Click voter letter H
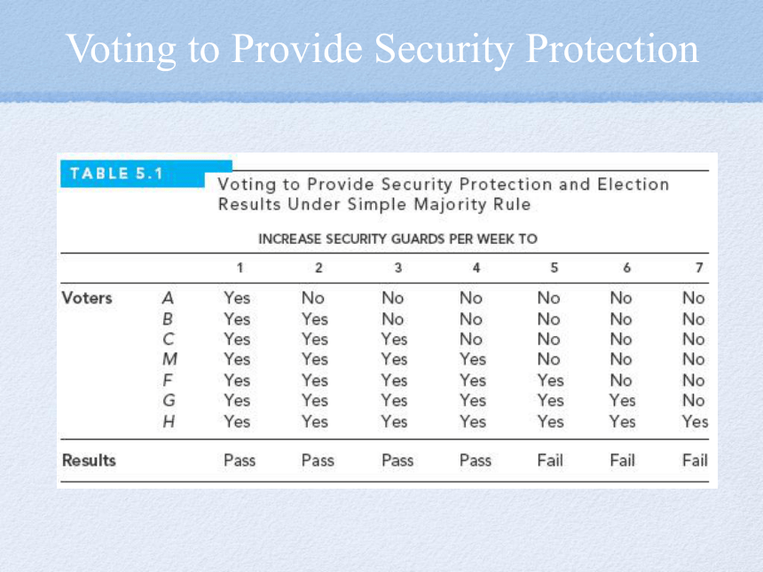 point(169,421)
